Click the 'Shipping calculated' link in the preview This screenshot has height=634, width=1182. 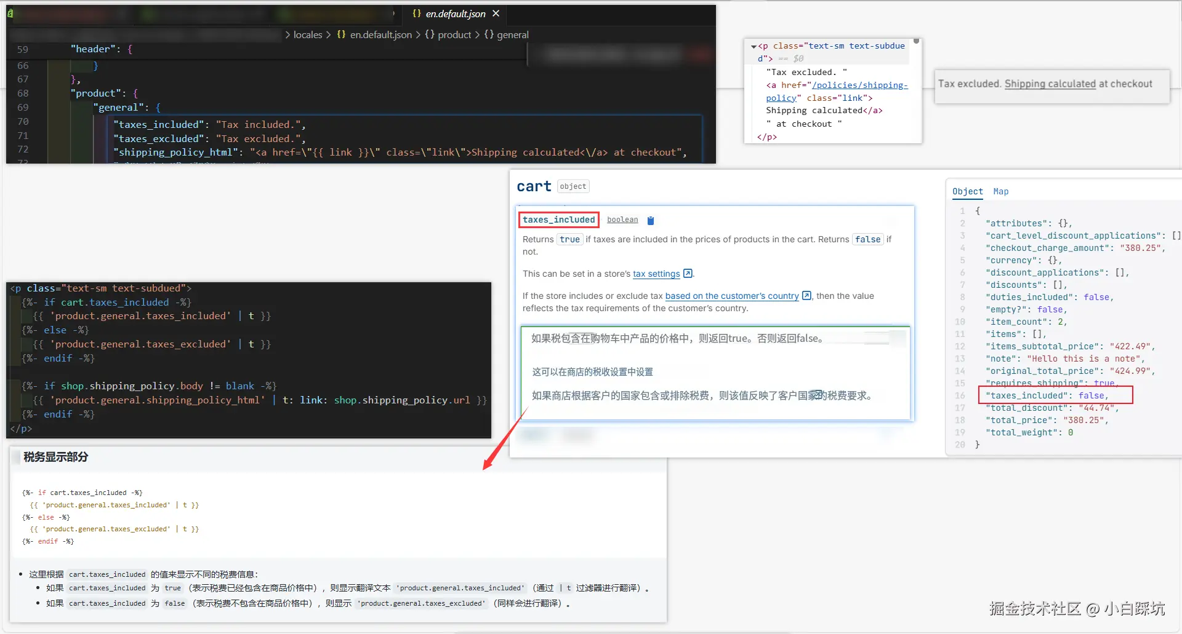[1050, 84]
